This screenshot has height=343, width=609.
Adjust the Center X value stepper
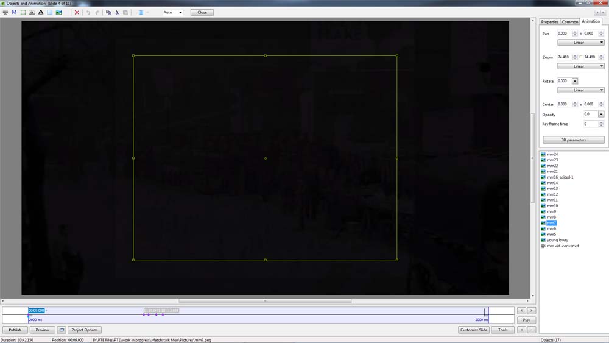[575, 104]
